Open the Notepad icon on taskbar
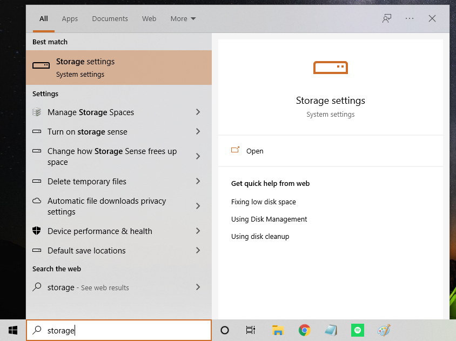456x341 pixels. coord(331,330)
